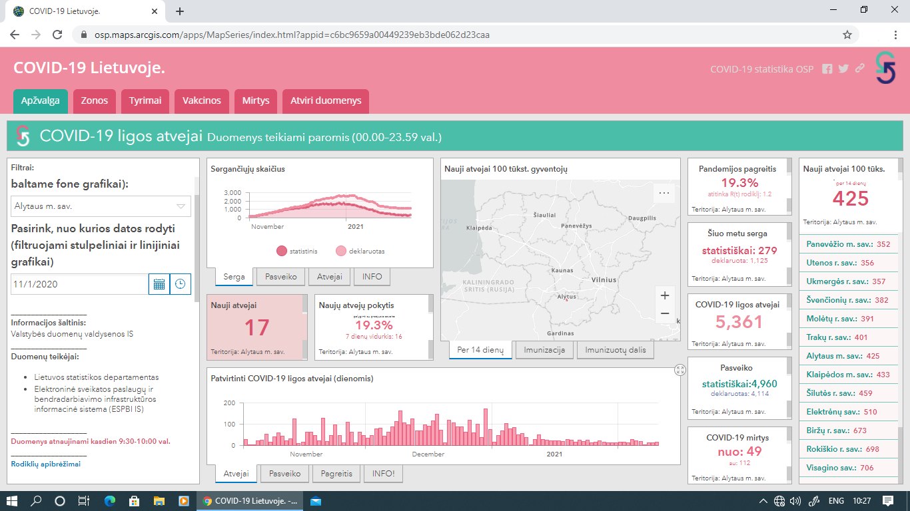Open the volume control in system tray
This screenshot has width=910, height=511.
795,501
